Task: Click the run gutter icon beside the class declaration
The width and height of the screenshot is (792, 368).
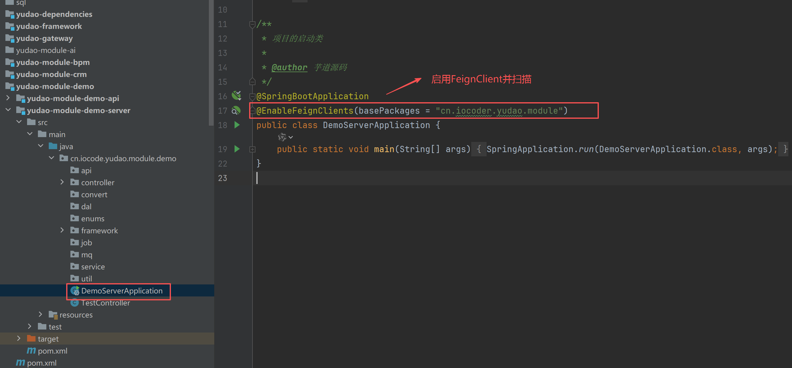Action: (x=237, y=125)
